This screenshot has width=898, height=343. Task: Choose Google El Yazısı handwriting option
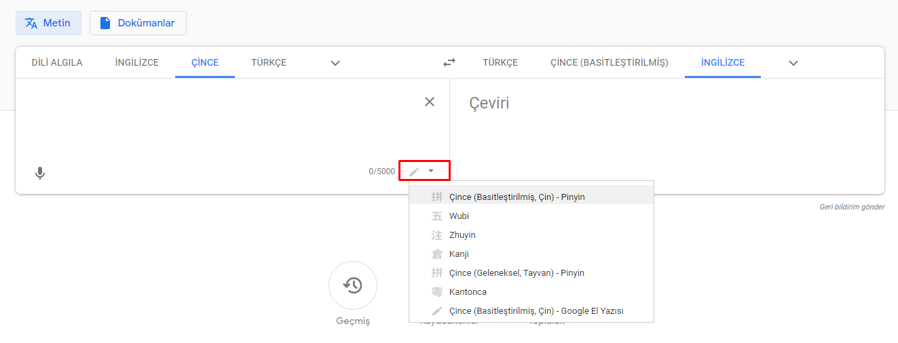point(536,311)
